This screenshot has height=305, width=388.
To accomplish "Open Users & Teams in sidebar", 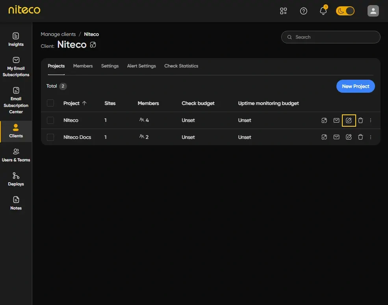I will [16, 155].
